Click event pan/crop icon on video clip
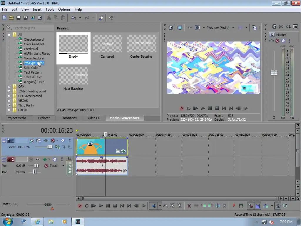 tap(118, 151)
